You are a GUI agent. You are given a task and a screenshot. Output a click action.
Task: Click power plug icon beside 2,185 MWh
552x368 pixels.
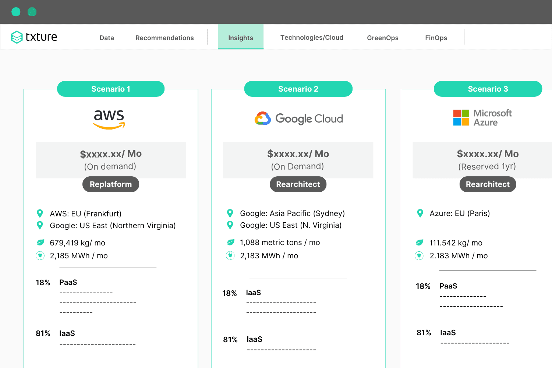tap(40, 256)
